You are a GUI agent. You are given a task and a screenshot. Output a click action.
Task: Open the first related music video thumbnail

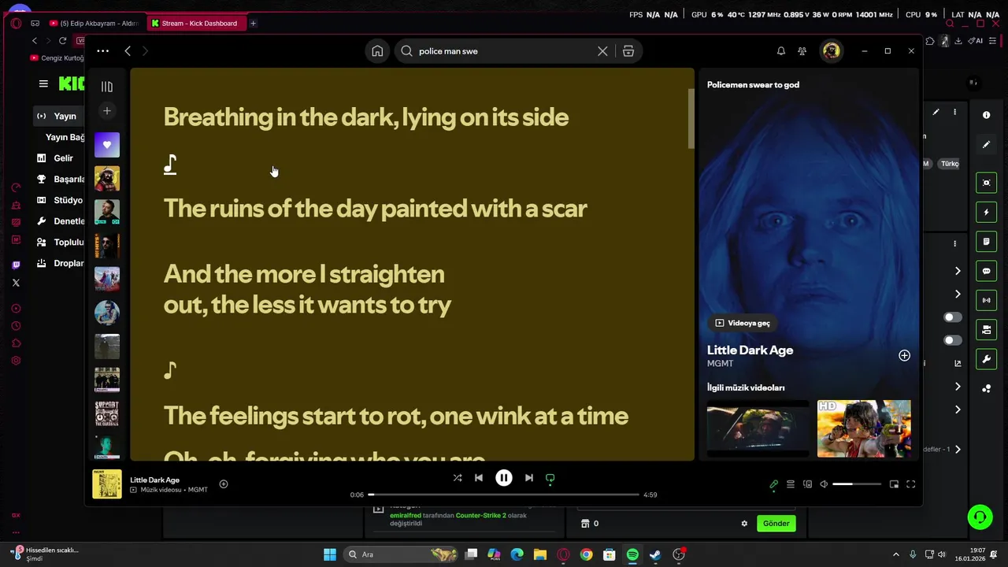pyautogui.click(x=758, y=428)
